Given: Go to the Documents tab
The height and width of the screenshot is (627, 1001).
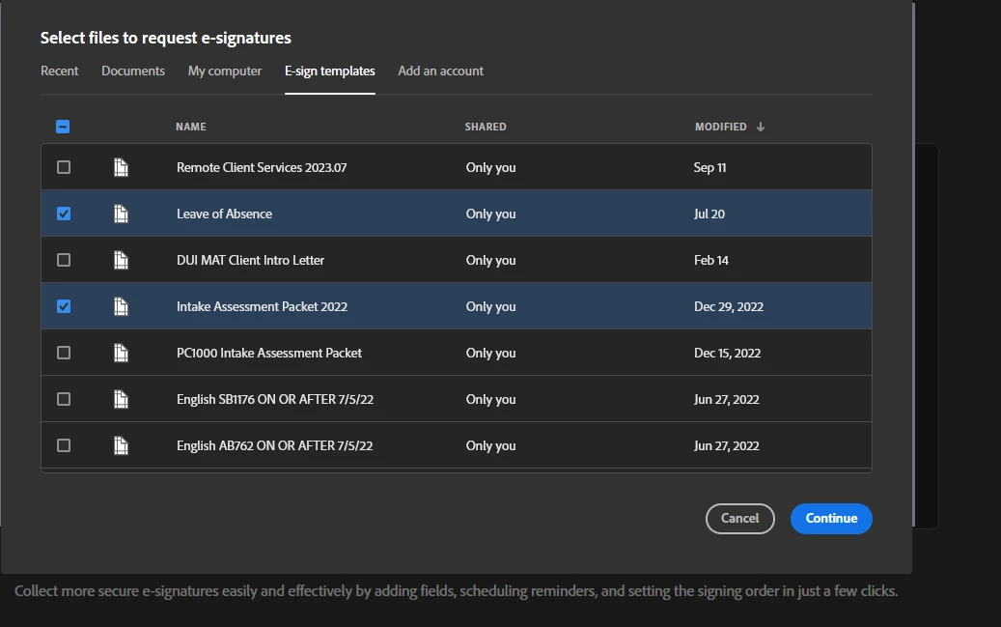Looking at the screenshot, I should coord(133,71).
